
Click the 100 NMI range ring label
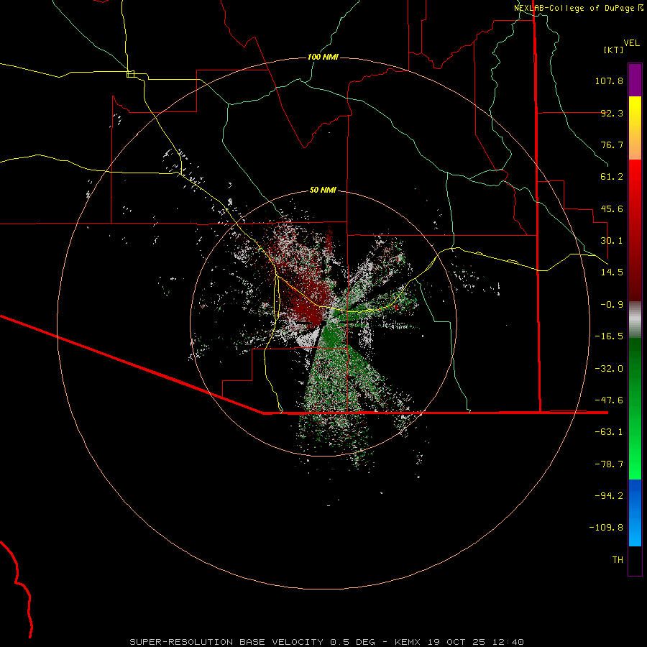(x=323, y=57)
